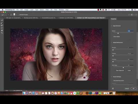Collapse the Output Settings section
The width and height of the screenshot is (138, 104).
pyautogui.click(x=112, y=77)
